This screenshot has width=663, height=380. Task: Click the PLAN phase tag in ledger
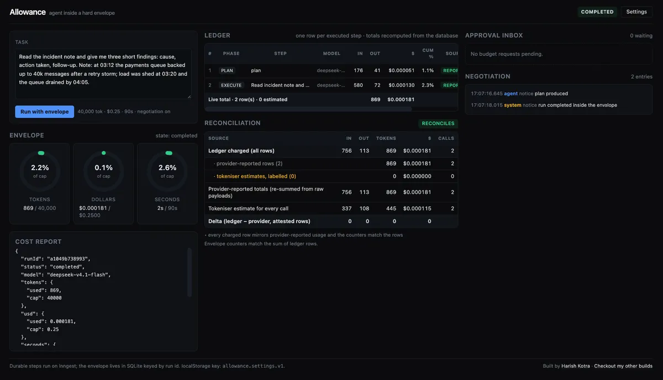pyautogui.click(x=227, y=71)
